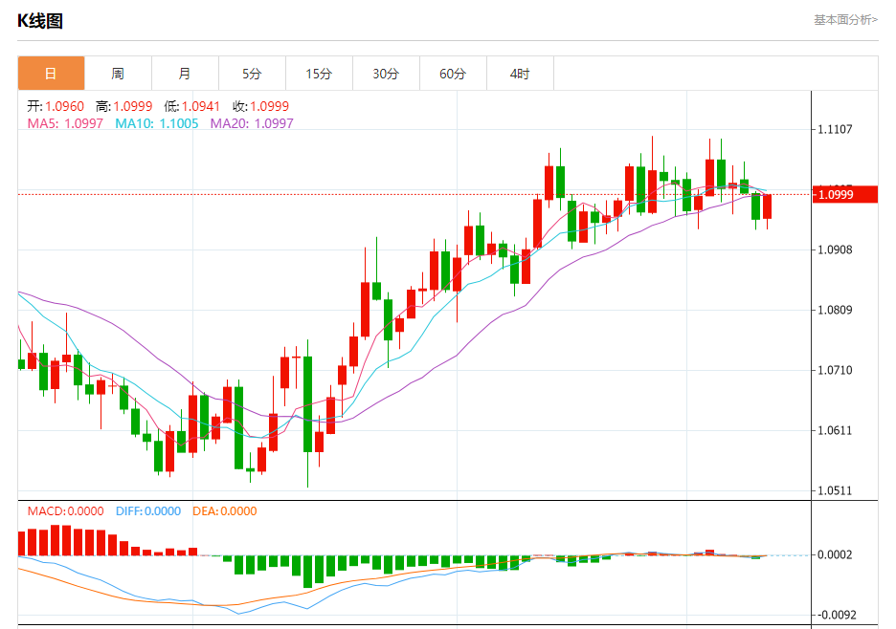This screenshot has width=896, height=629.
Task: Click the MACD:0.0000 label
Action: point(66,510)
